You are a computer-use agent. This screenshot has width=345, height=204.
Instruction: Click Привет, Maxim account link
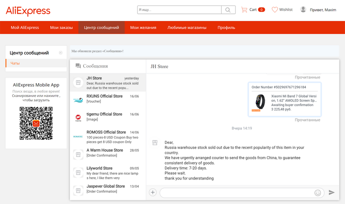[323, 10]
